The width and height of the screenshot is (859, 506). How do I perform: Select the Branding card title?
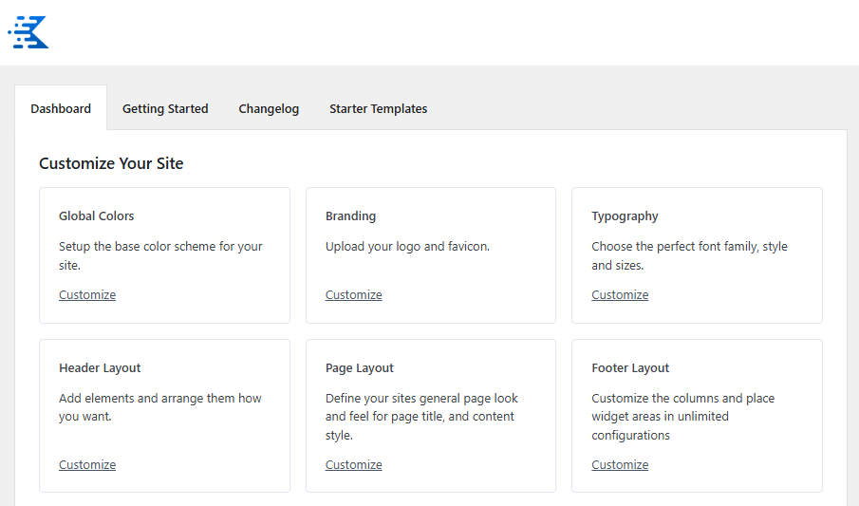coord(350,216)
